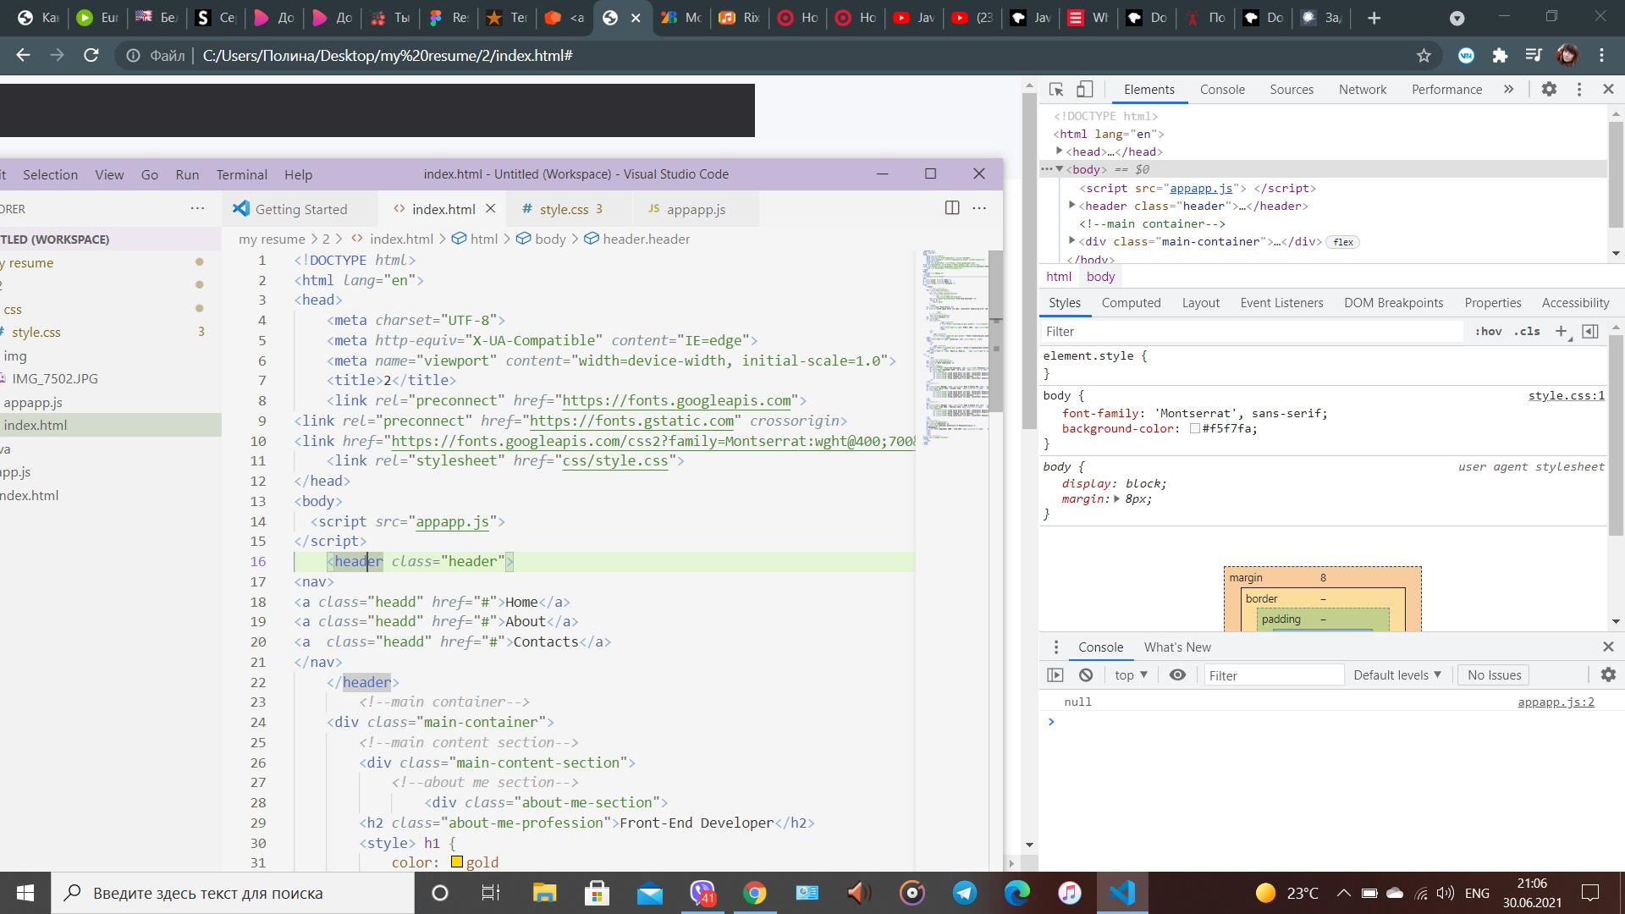Click the flex badge on main-container
Screen dimensions: 1625x914
point(1342,242)
